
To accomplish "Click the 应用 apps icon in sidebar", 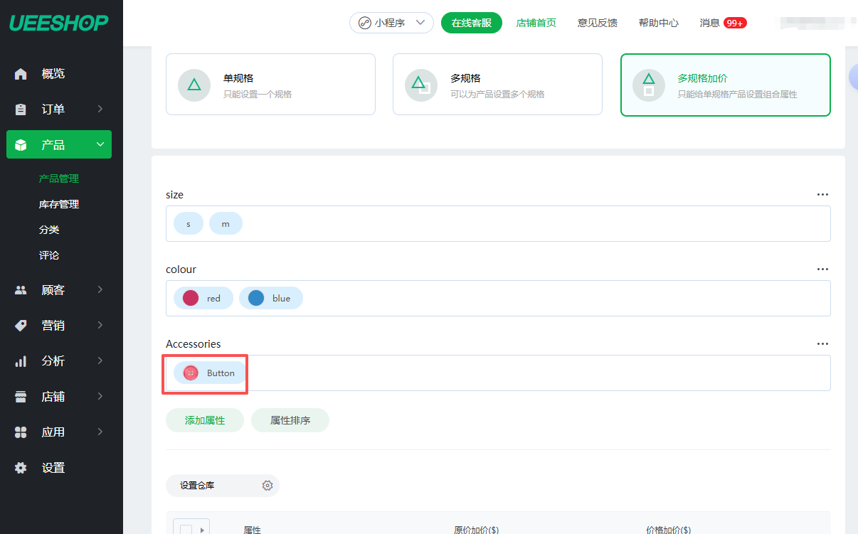I will click(21, 432).
